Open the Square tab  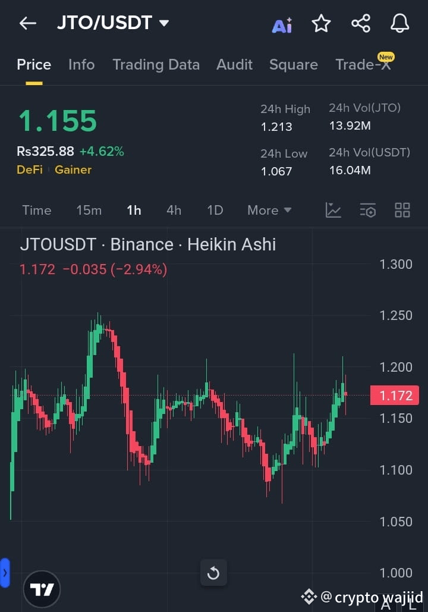(x=294, y=65)
